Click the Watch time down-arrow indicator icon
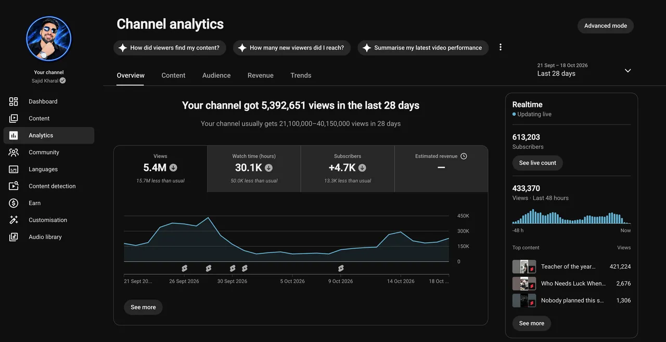Image resolution: width=666 pixels, height=342 pixels. click(x=268, y=168)
